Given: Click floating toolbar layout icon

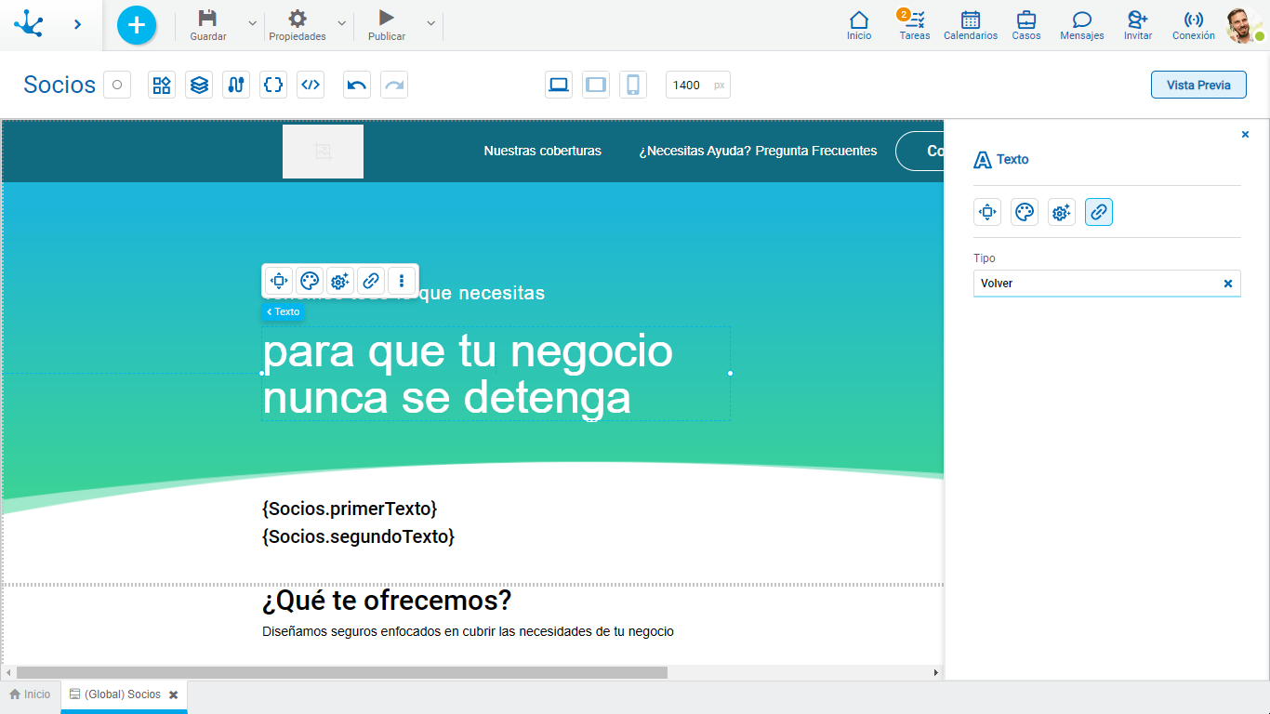Looking at the screenshot, I should coord(278,280).
